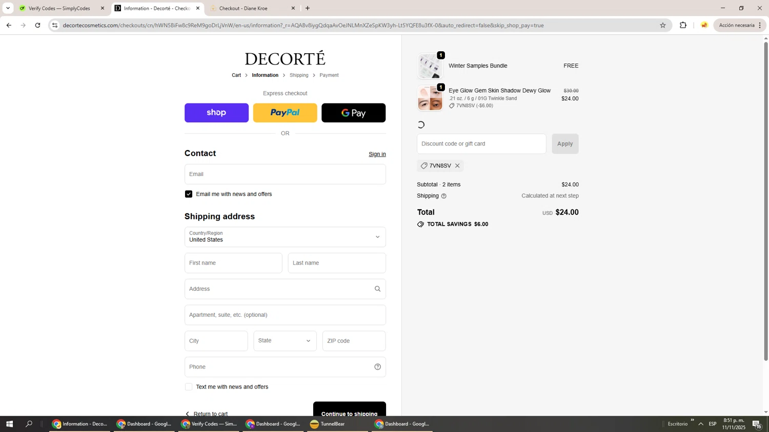Open the Winter Samples Bundle thumbnail

tap(430, 66)
